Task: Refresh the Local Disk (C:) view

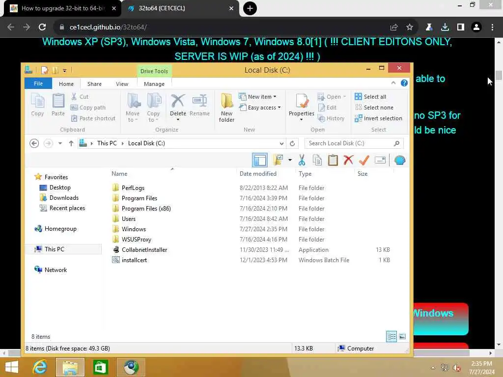Action: [292, 143]
